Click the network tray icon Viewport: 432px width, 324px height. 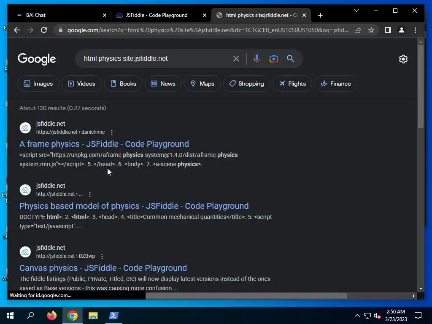(x=367, y=316)
